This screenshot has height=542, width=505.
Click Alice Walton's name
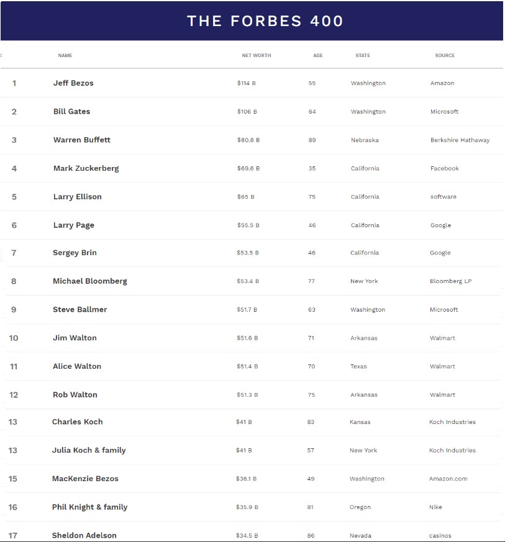pyautogui.click(x=77, y=366)
